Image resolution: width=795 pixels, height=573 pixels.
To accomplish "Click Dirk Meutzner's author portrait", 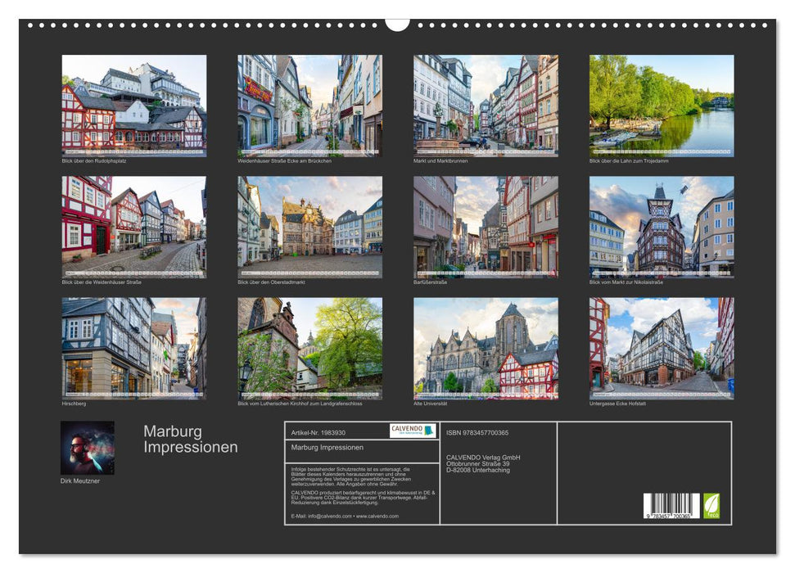I will [88, 448].
